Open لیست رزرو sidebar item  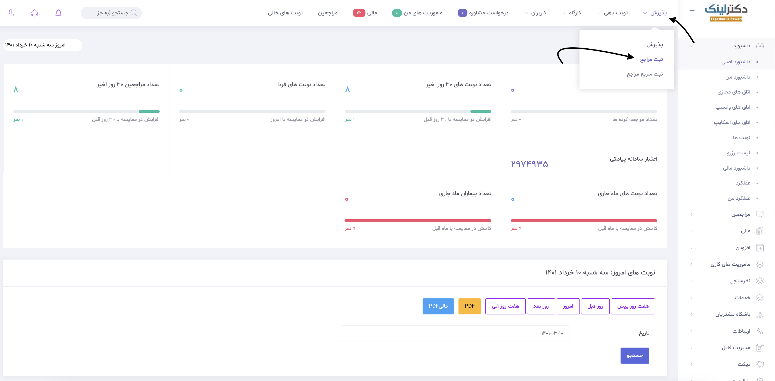tap(739, 153)
